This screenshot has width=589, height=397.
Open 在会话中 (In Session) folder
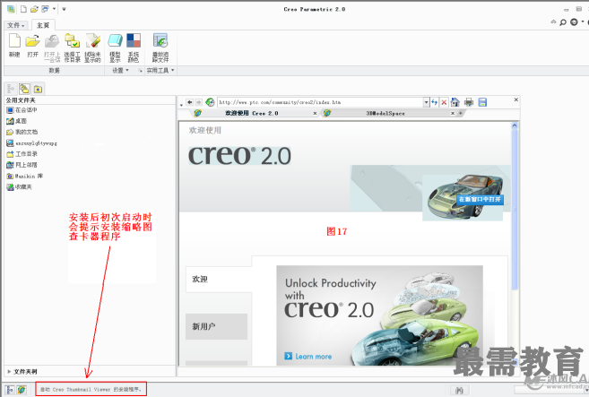click(22, 110)
